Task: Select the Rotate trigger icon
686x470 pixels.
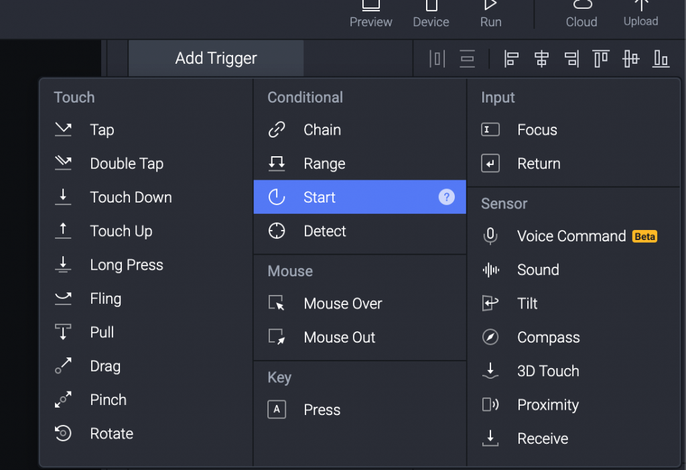Action: tap(63, 434)
